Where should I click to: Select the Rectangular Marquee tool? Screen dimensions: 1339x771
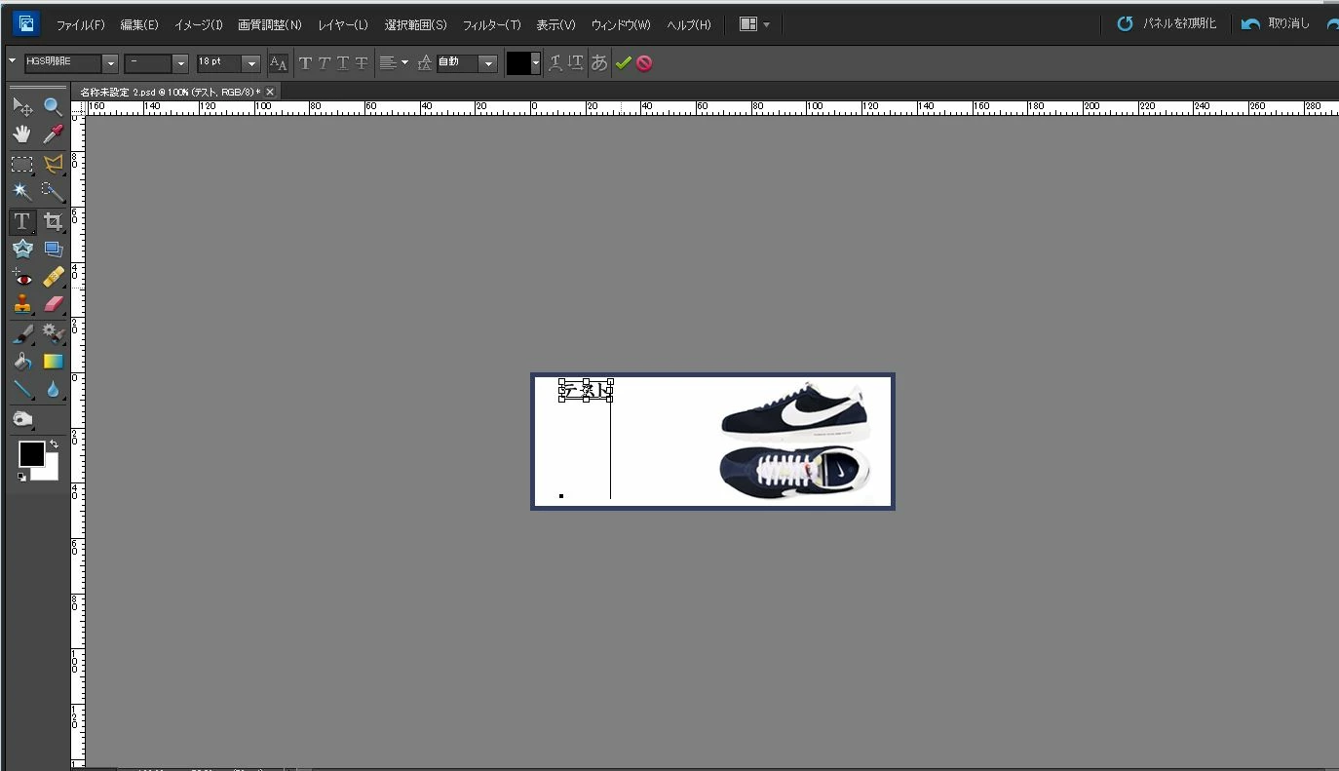coord(22,164)
